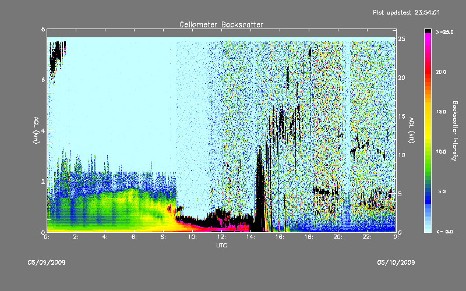Click the red band near 20.0 on colorbar
The image size is (466, 291).
(428, 73)
